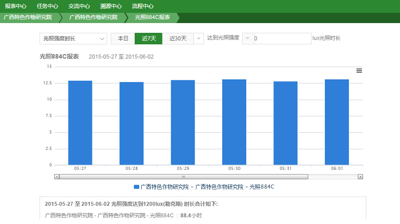Open the dropdown before lux input field
Viewport: 400px width, 224px height.
point(248,39)
